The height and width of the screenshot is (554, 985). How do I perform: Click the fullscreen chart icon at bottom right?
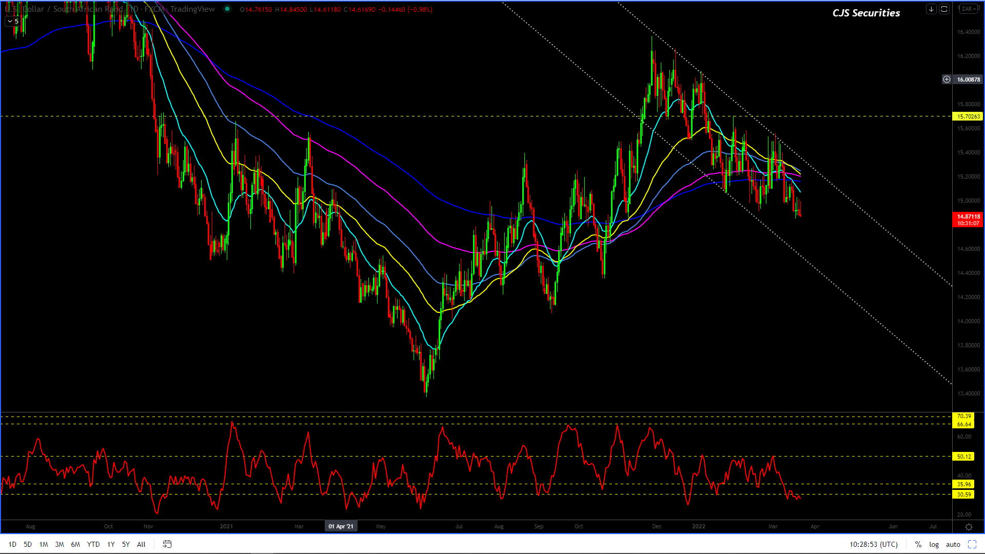[972, 544]
